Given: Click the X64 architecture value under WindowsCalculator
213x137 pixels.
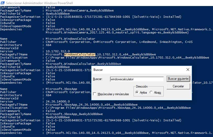Looking at the screenshot, I should [x=48, y=45].
